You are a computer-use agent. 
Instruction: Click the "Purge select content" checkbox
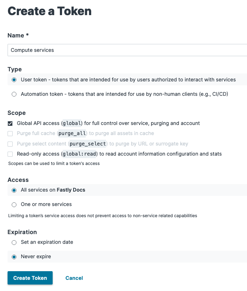click(10, 144)
